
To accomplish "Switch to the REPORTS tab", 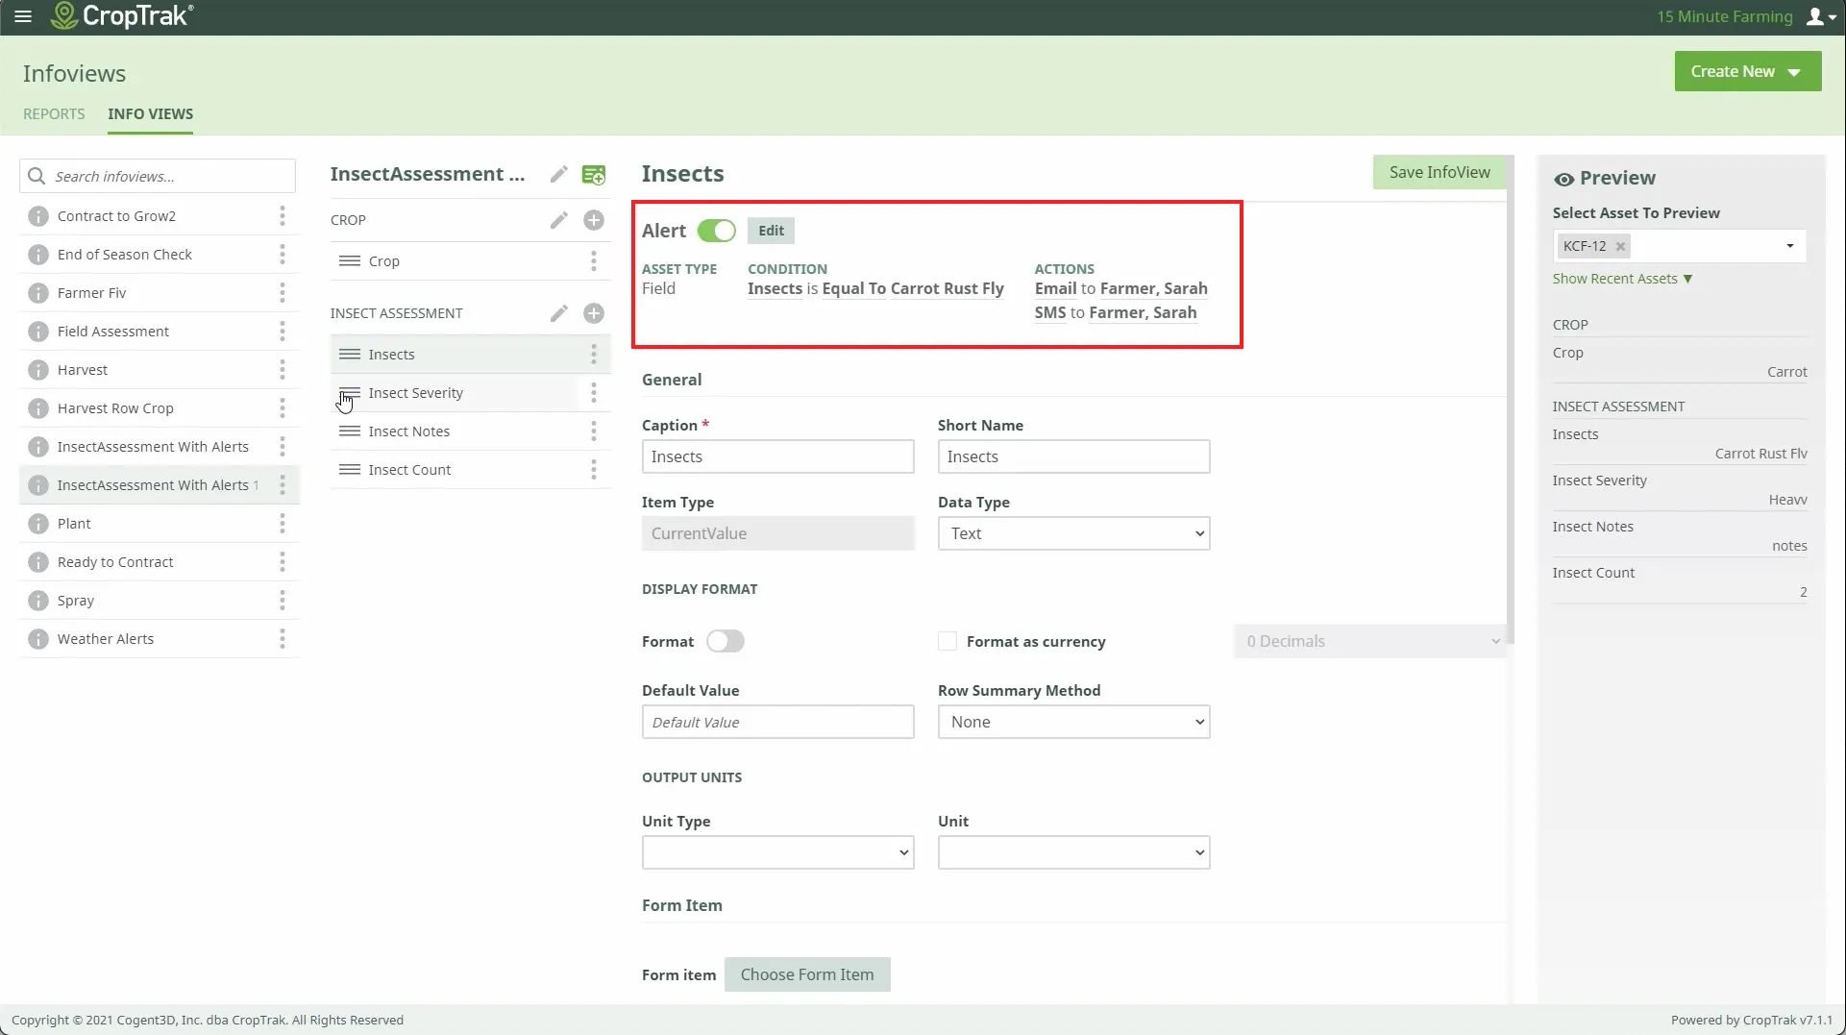I will 54,113.
